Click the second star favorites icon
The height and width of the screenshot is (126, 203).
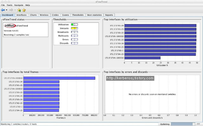[x=24, y=10]
